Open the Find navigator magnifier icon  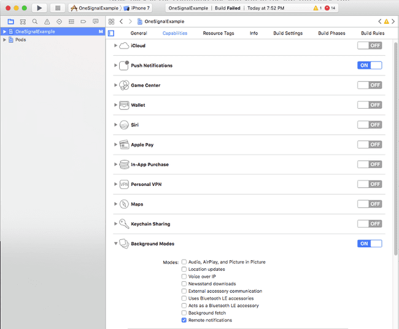[x=35, y=21]
